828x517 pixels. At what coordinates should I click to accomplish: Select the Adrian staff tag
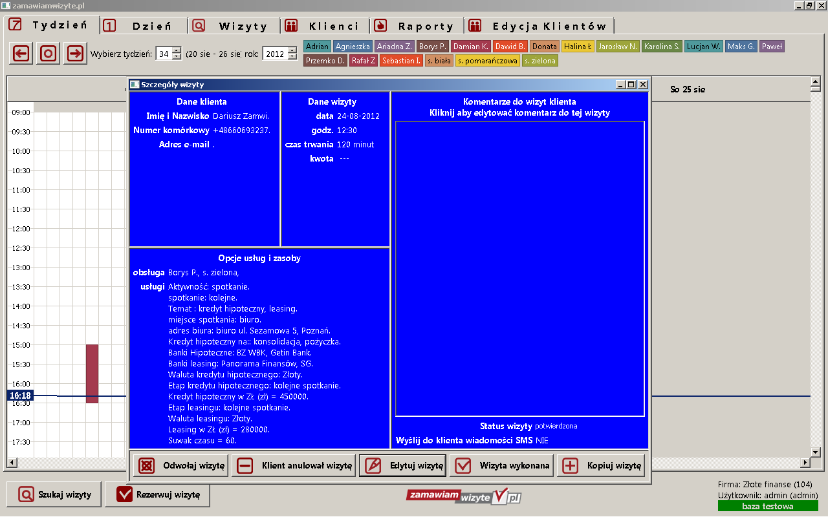(317, 47)
